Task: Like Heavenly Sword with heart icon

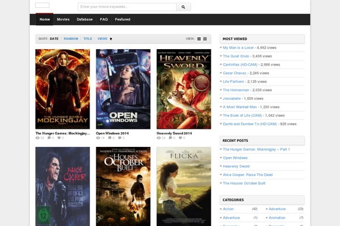Action: (x=180, y=138)
